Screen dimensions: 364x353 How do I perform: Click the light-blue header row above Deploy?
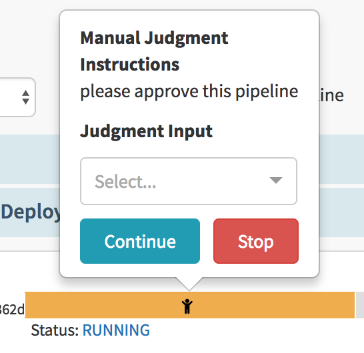30,159
